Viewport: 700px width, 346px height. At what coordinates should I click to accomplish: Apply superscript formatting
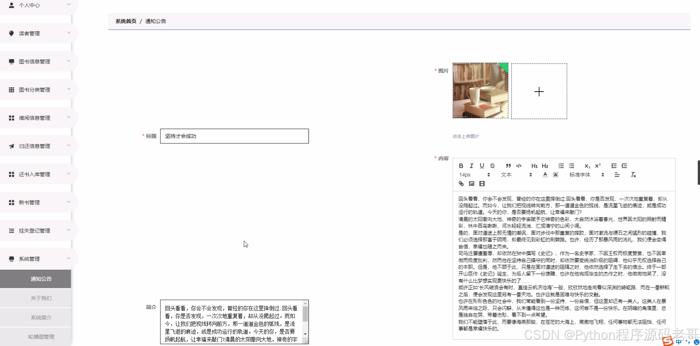[598, 166]
